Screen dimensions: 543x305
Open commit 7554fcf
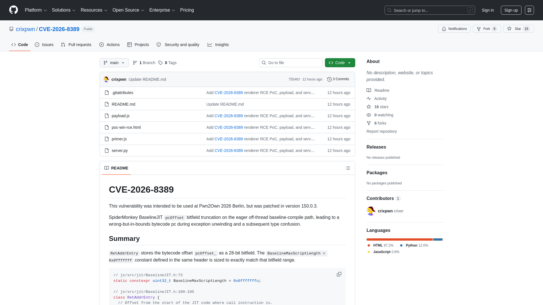pyautogui.click(x=294, y=79)
